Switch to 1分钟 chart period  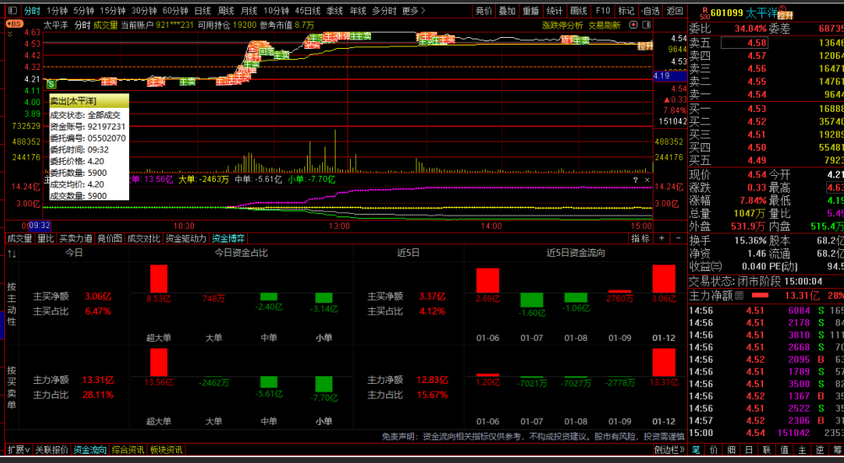coord(57,11)
